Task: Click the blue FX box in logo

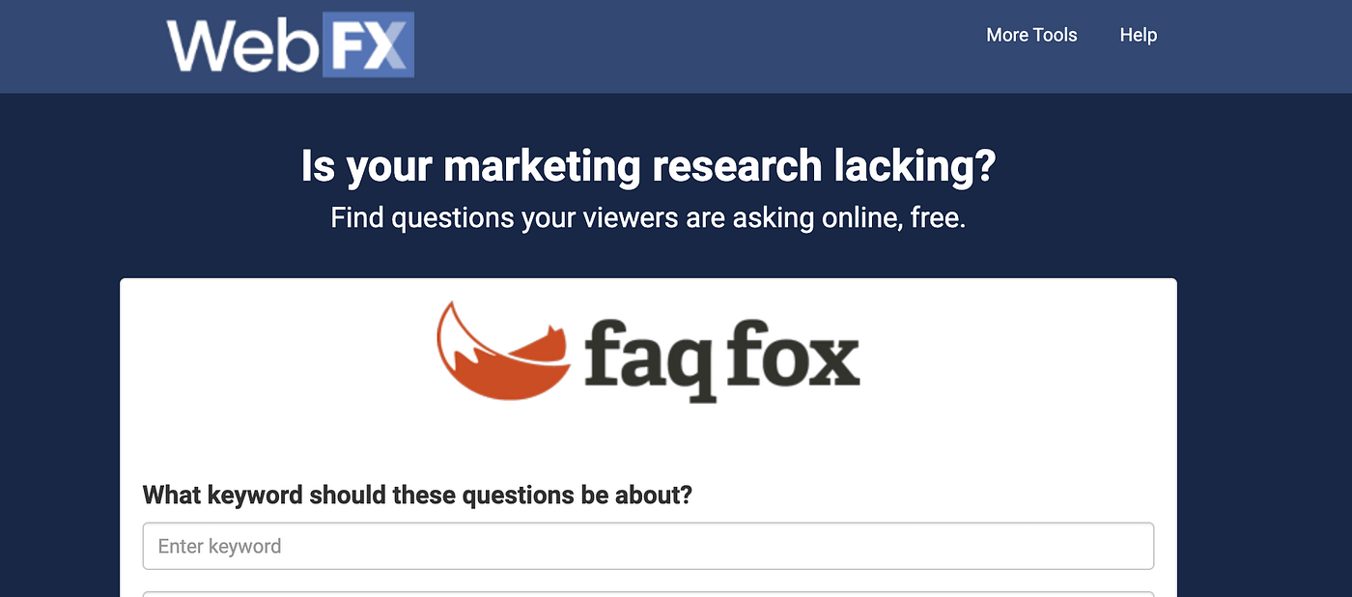Action: [368, 44]
